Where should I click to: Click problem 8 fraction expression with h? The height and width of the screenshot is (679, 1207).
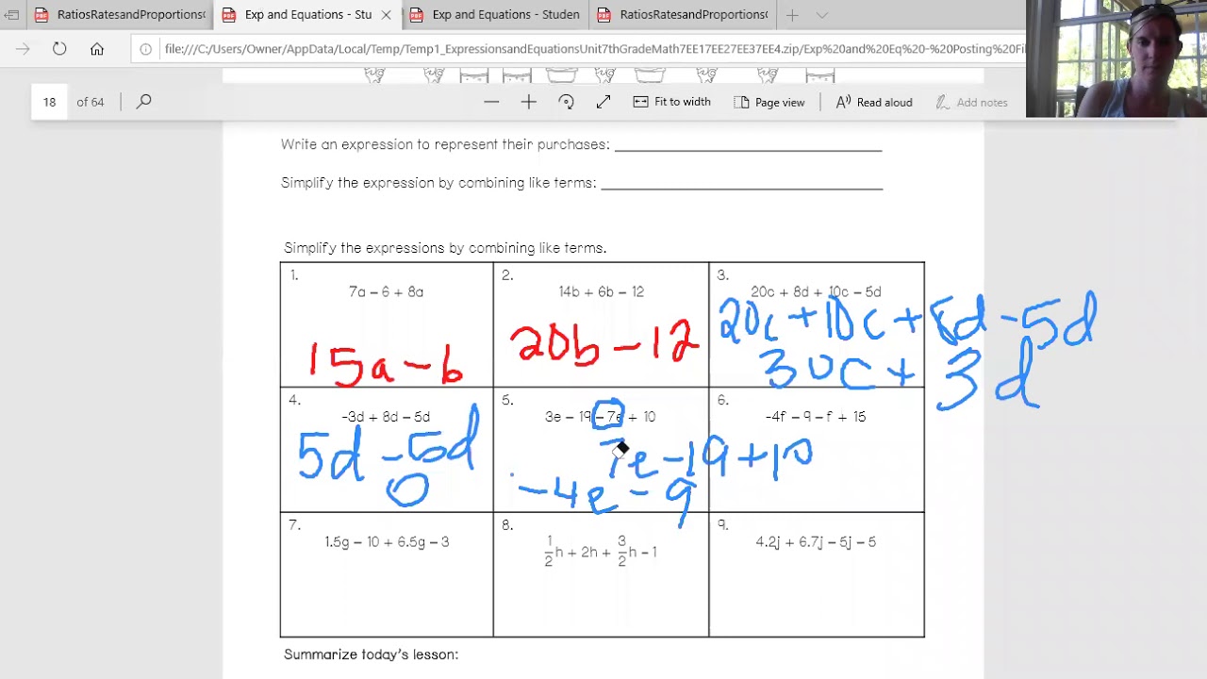pos(601,552)
